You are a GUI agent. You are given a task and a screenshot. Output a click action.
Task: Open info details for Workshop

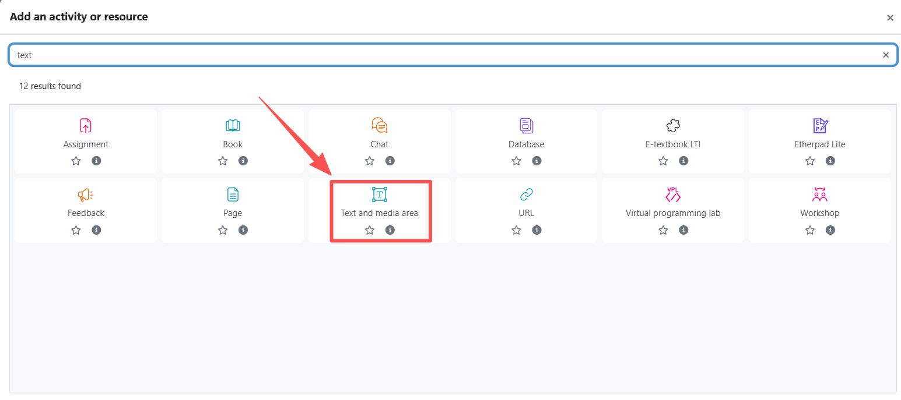830,230
